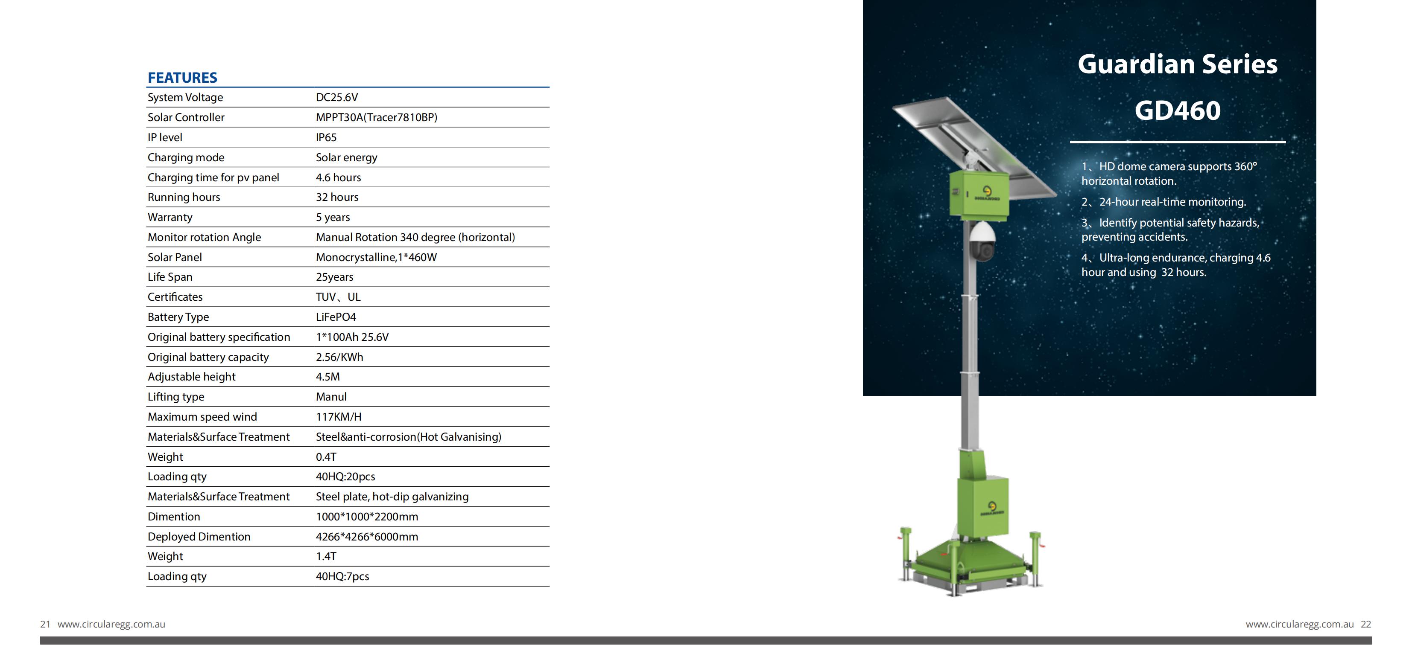Select the 'Manul' lifting type value
This screenshot has height=645, width=1412.
(331, 397)
